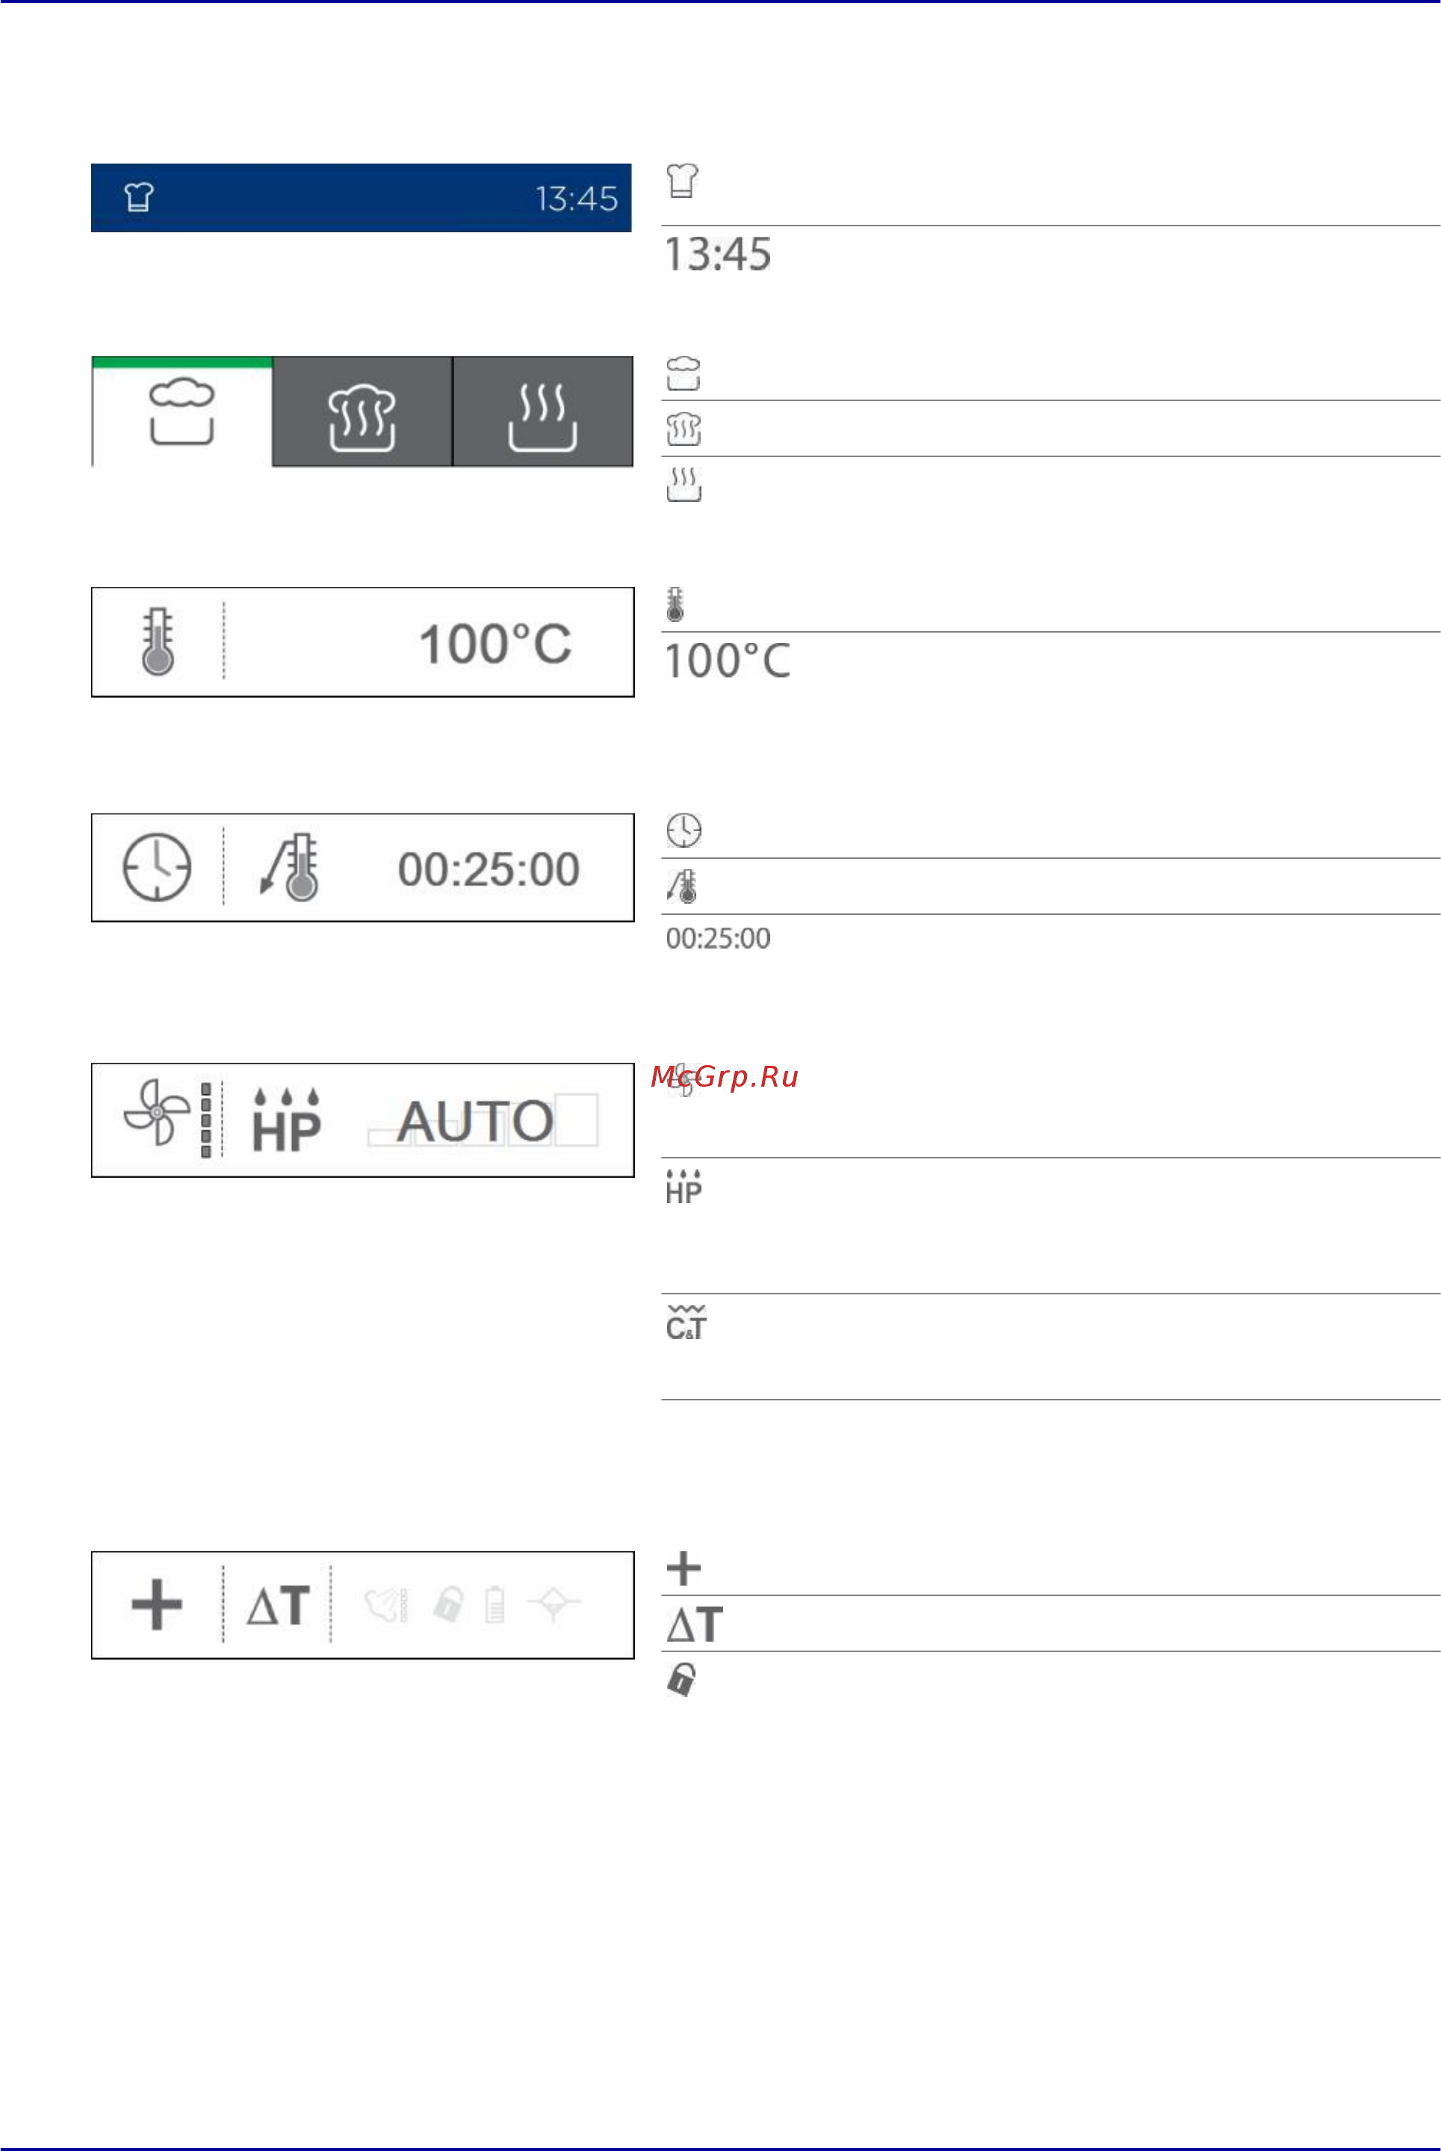Tap the faded washing spray icon
The image size is (1441, 2151).
coord(387,1605)
